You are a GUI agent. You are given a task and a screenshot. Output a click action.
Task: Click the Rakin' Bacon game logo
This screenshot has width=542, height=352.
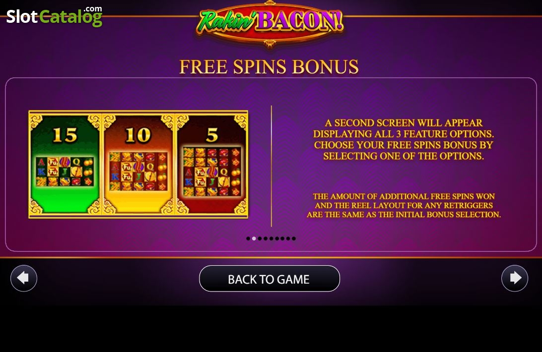[270, 23]
